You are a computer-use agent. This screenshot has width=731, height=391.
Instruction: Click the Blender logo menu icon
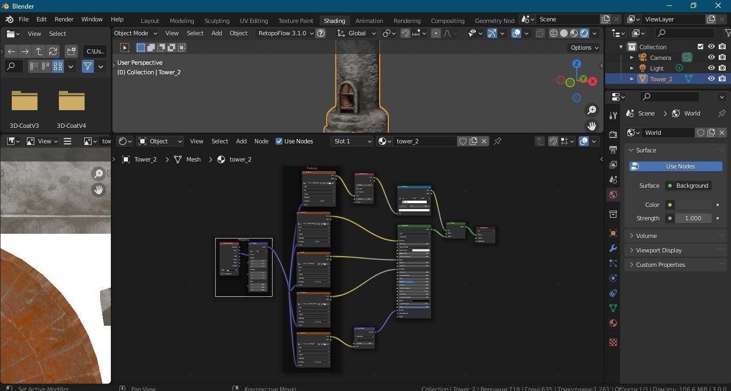(9, 19)
